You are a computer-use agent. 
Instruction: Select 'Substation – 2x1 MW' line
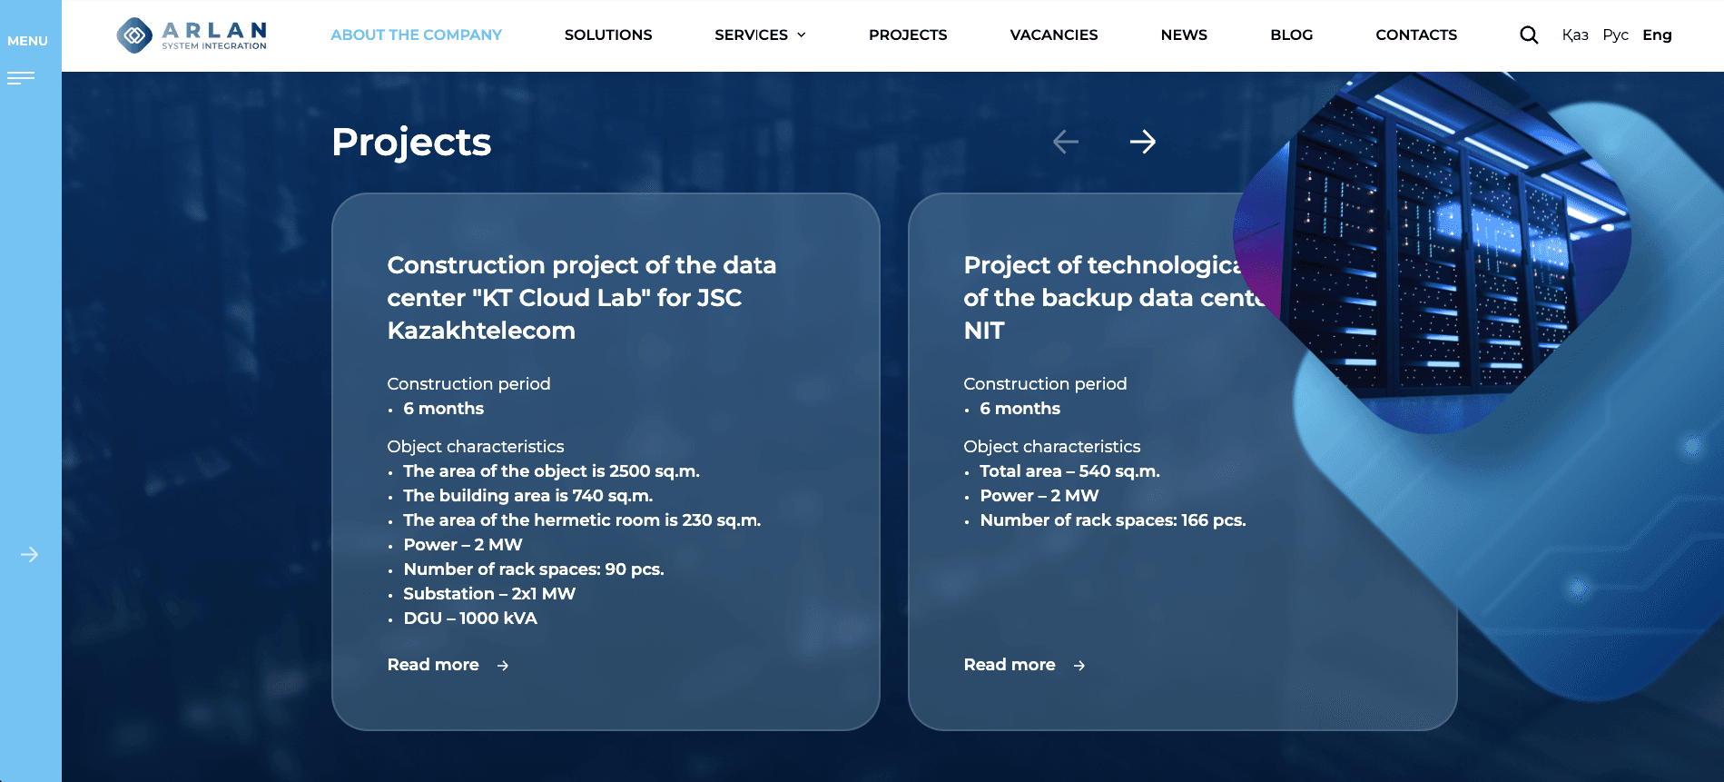coord(489,594)
